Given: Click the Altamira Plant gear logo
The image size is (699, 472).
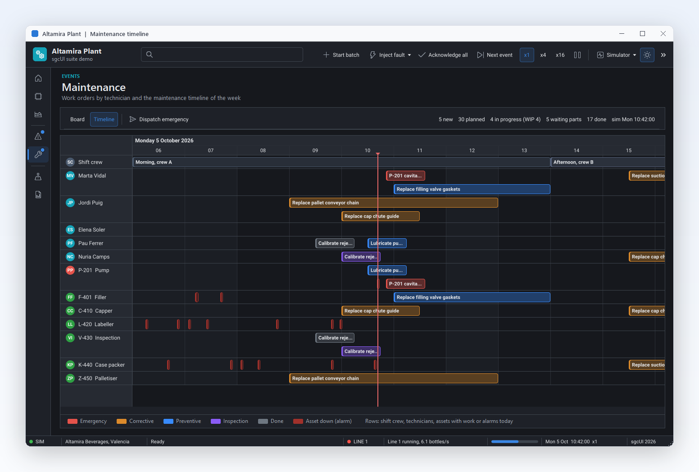Looking at the screenshot, I should [40, 54].
